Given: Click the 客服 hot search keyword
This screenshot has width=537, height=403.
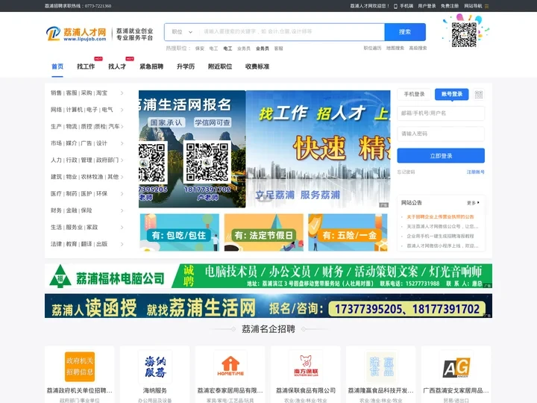Looking at the screenshot, I should 278,49.
